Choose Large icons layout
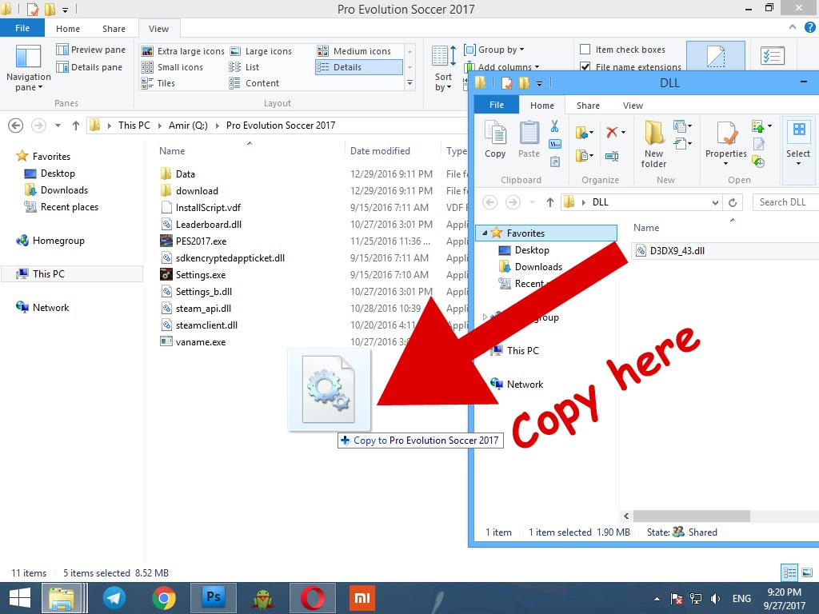The height and width of the screenshot is (614, 819). click(x=262, y=51)
